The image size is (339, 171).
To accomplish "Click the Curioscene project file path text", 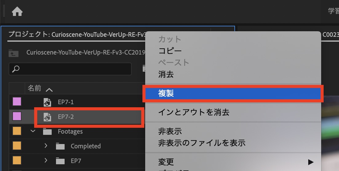I will coord(86,52).
